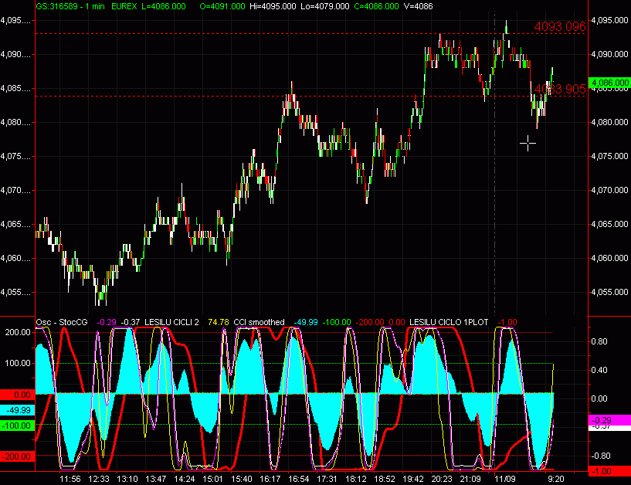The image size is (631, 485).
Task: Click '4,090.000' on the right price axis
Action: (x=609, y=54)
